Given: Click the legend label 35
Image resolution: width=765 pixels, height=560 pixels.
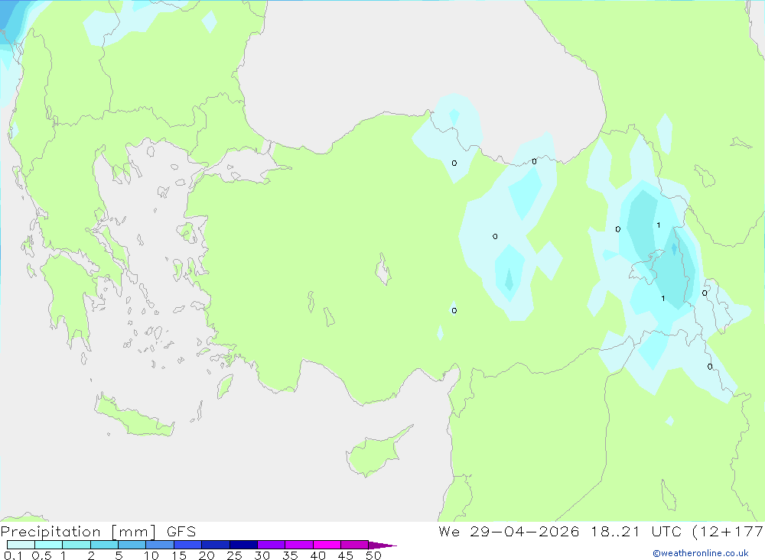Looking at the screenshot, I should tap(290, 555).
